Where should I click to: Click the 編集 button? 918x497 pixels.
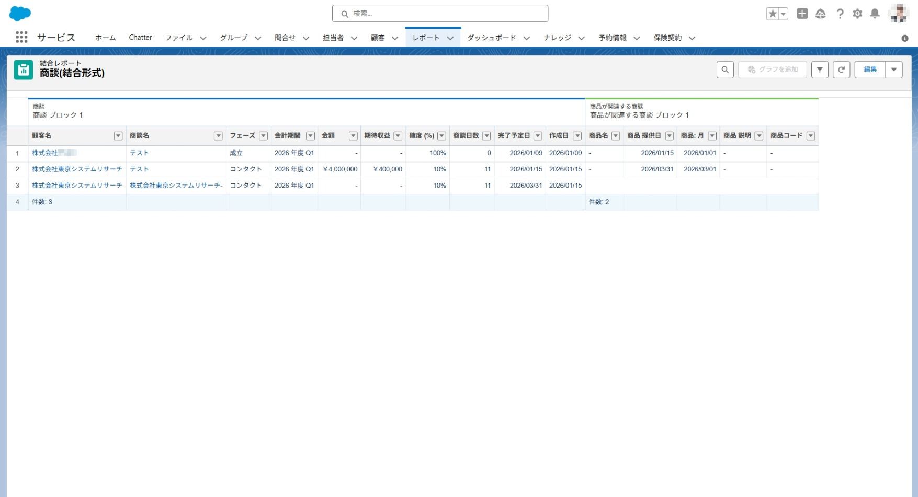click(x=870, y=70)
